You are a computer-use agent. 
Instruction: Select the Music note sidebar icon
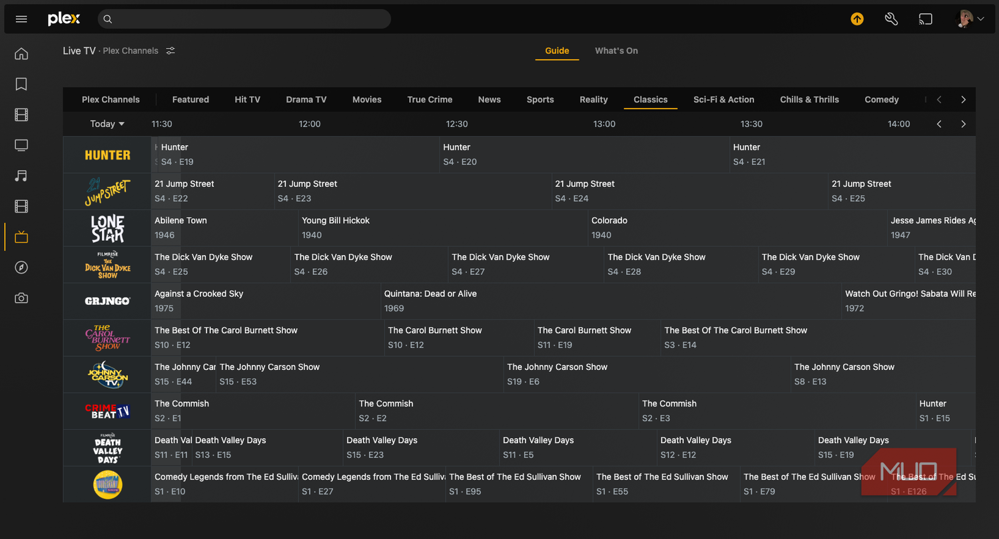coord(21,176)
